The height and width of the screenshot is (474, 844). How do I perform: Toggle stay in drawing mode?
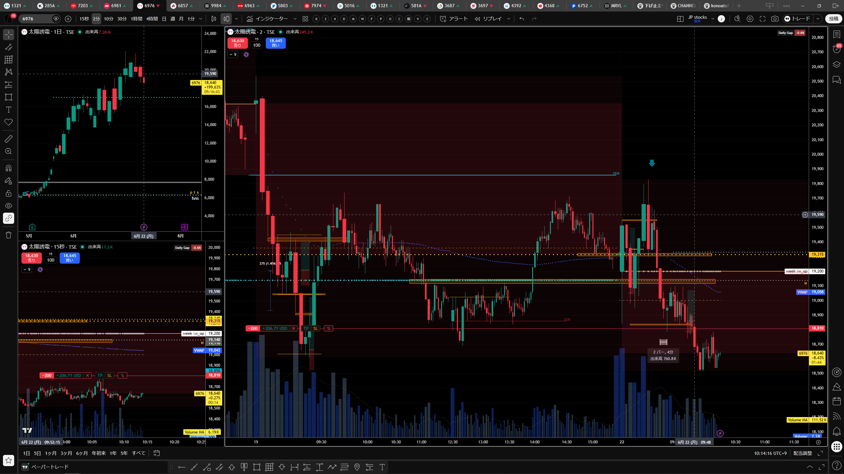(x=9, y=180)
